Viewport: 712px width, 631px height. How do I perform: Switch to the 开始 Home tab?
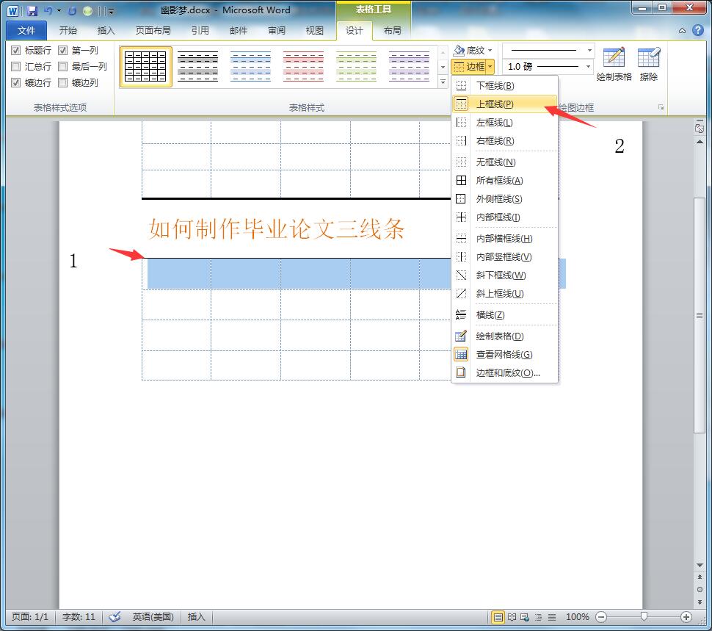coord(68,30)
